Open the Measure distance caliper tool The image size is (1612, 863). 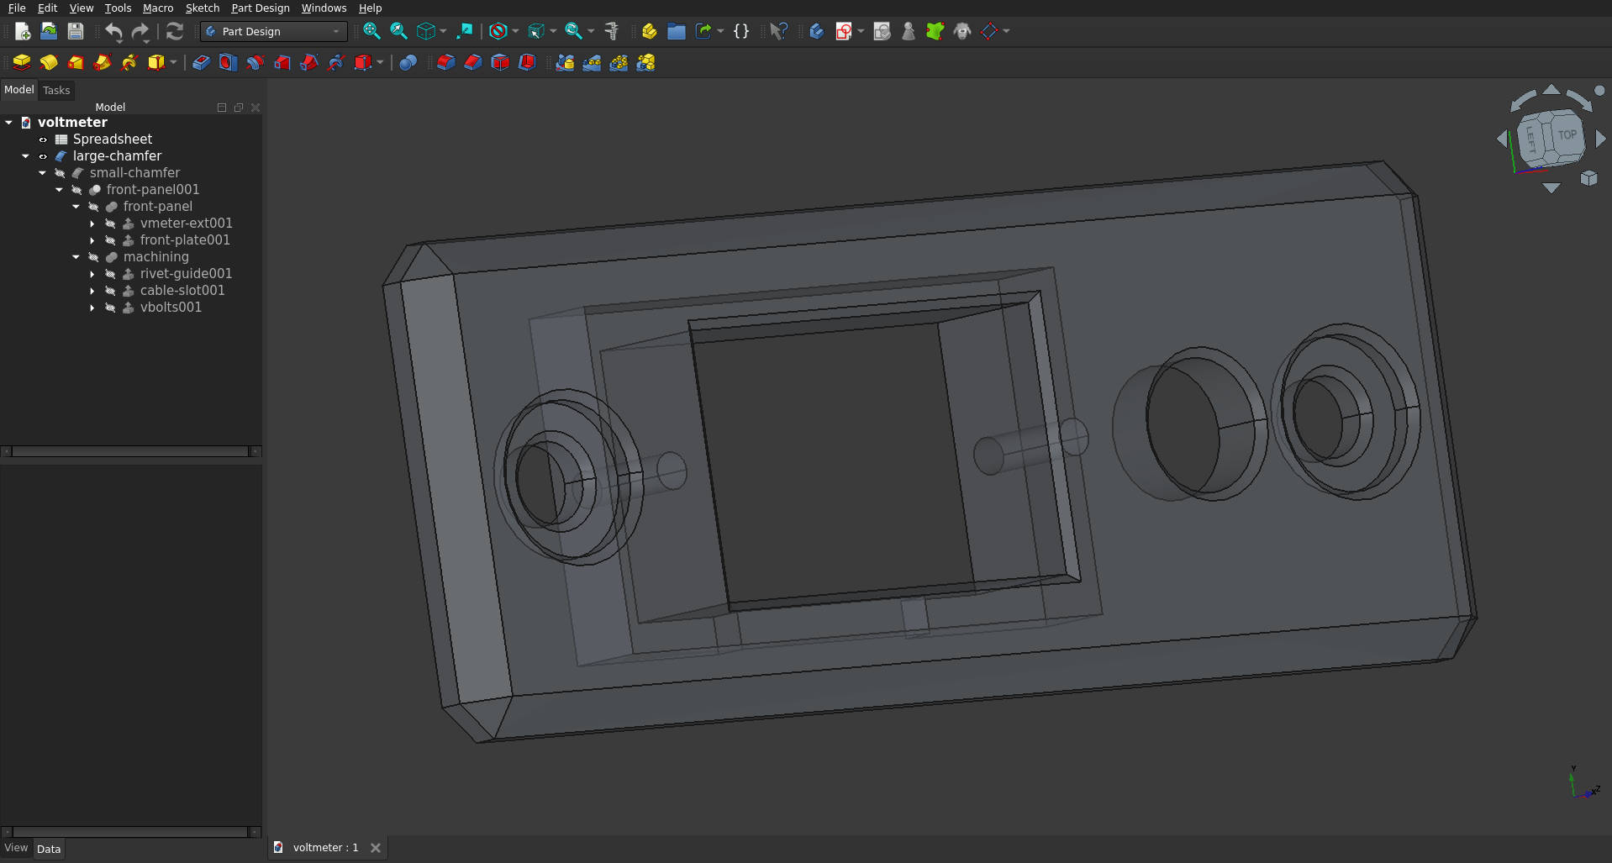(x=612, y=32)
